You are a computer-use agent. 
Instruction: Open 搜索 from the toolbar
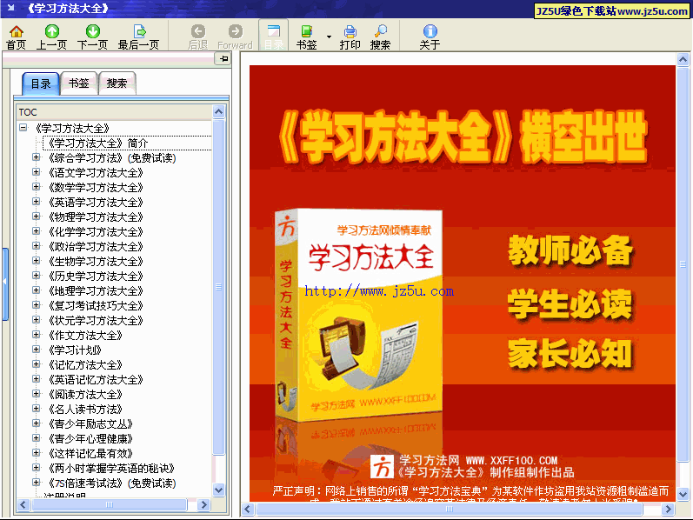tap(380, 37)
